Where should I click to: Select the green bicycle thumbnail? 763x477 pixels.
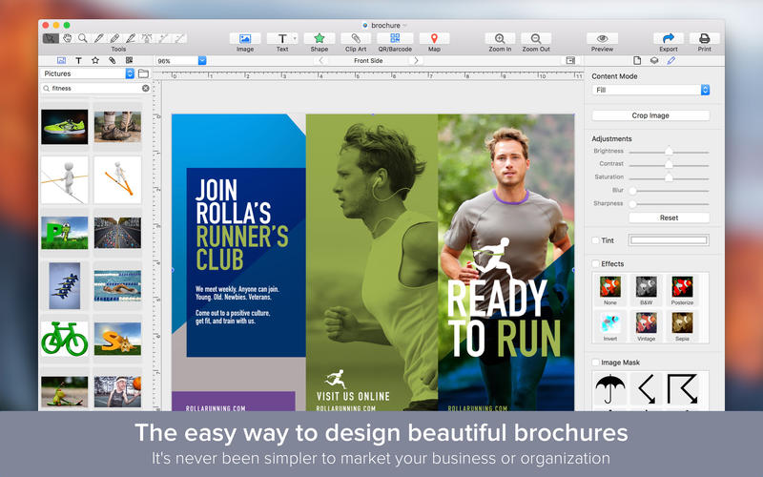click(64, 338)
